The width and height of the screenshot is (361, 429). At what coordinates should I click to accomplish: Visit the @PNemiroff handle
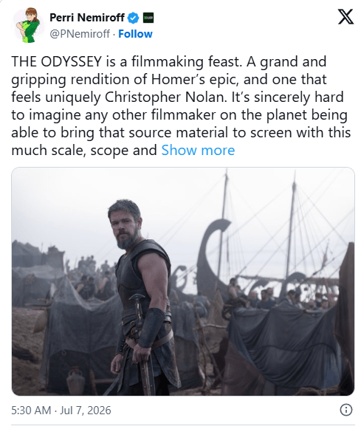pos(80,34)
